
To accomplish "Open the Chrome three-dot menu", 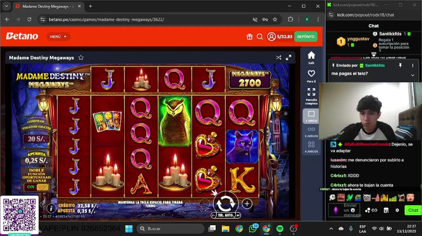I will (x=318, y=19).
